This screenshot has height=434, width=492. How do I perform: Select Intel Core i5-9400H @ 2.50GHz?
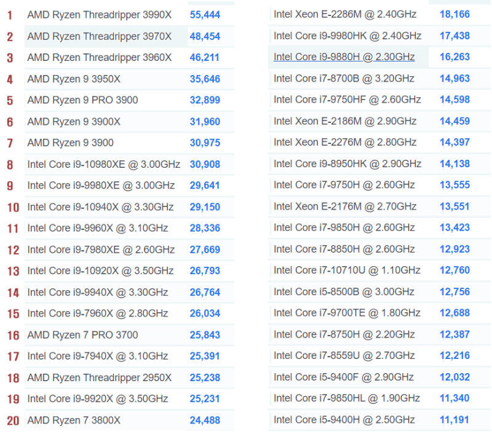coord(344,420)
